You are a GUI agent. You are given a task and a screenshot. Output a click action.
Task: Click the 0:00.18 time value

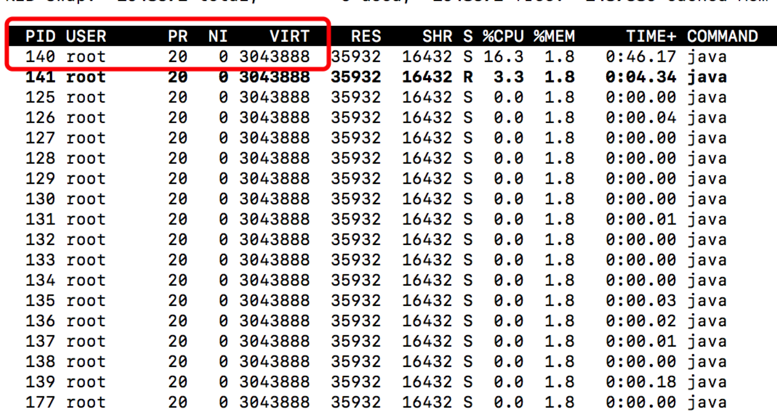pos(641,382)
